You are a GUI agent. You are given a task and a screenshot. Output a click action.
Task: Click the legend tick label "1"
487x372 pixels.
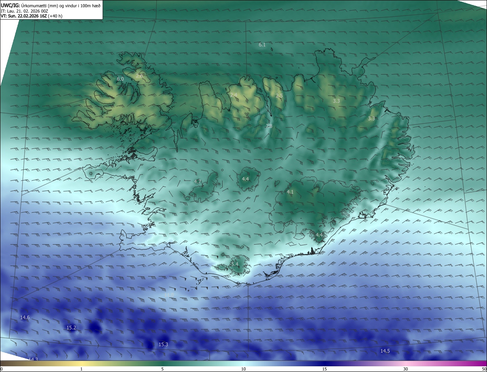pyautogui.click(x=81, y=369)
